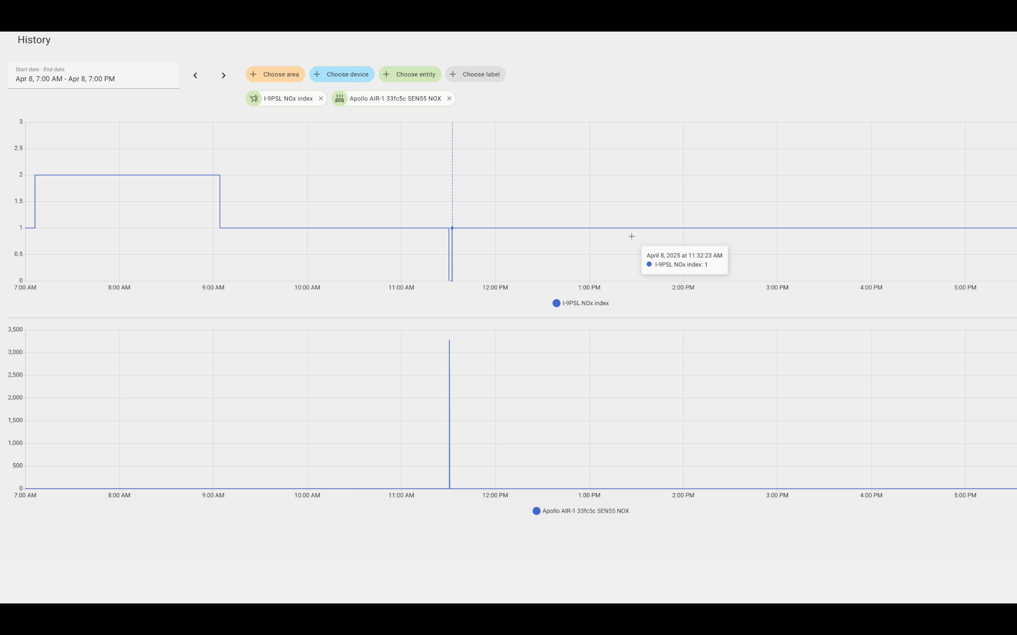This screenshot has width=1017, height=635.
Task: Click the I-9PSL NOx index chip icon
Action: point(254,99)
